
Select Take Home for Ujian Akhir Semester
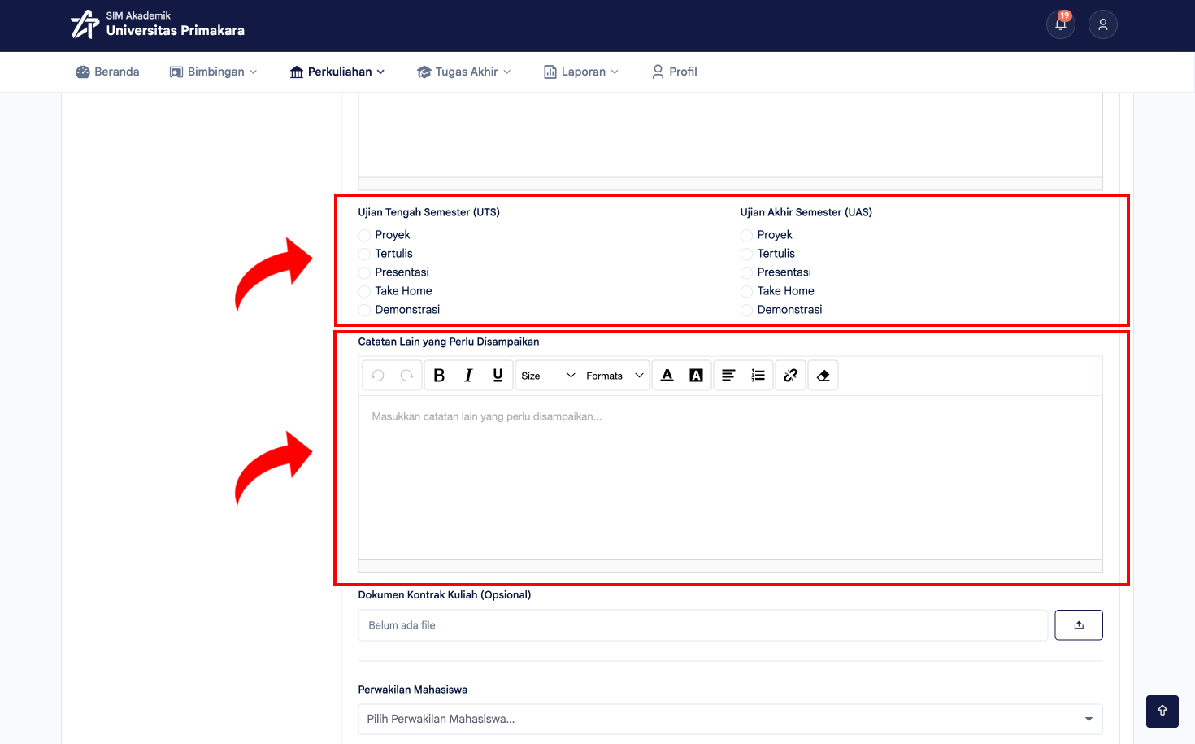(746, 291)
